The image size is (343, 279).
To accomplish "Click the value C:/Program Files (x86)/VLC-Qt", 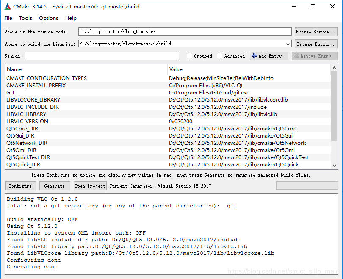I will [206, 86].
